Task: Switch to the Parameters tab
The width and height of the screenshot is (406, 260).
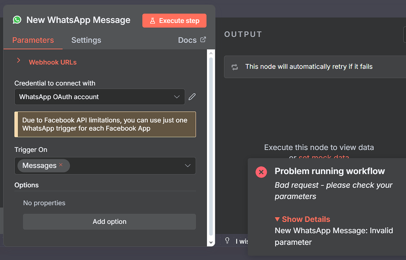Action: (33, 40)
